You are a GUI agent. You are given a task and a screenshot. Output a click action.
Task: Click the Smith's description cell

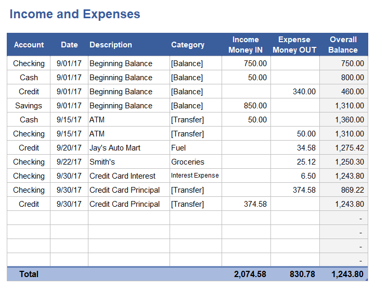[x=102, y=162]
